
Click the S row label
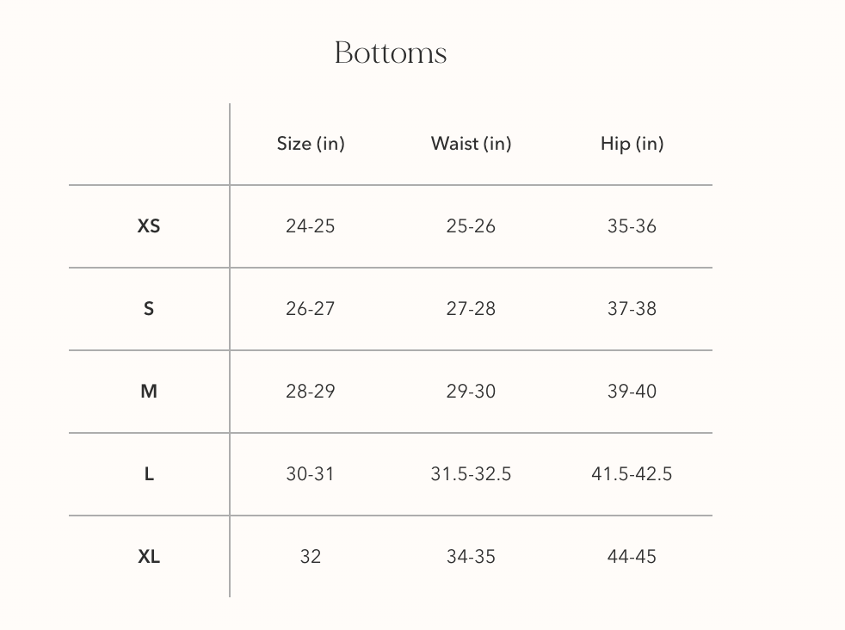tap(149, 309)
